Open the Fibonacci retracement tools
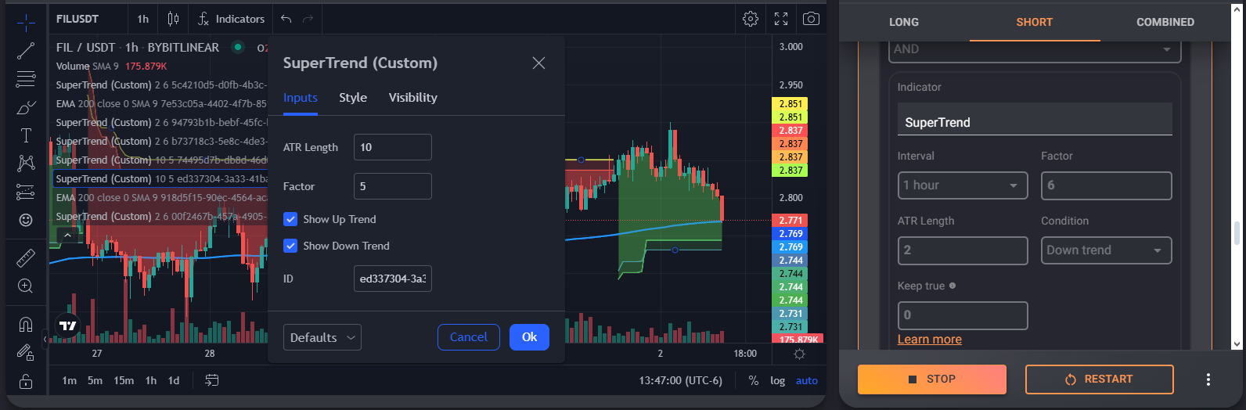 pos(26,79)
